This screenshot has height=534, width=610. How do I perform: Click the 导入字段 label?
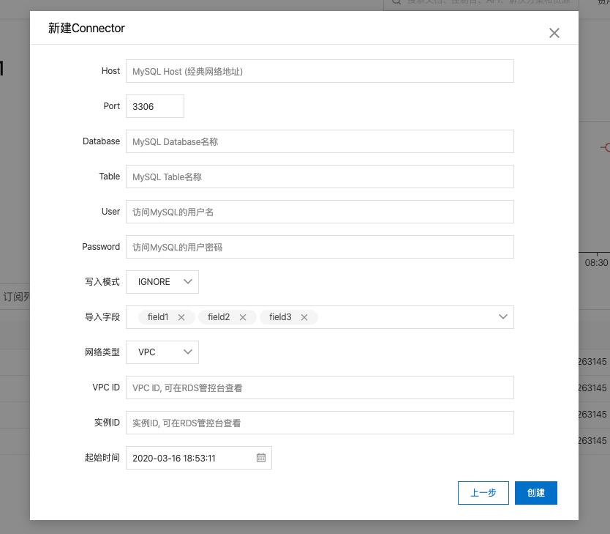[x=102, y=317]
